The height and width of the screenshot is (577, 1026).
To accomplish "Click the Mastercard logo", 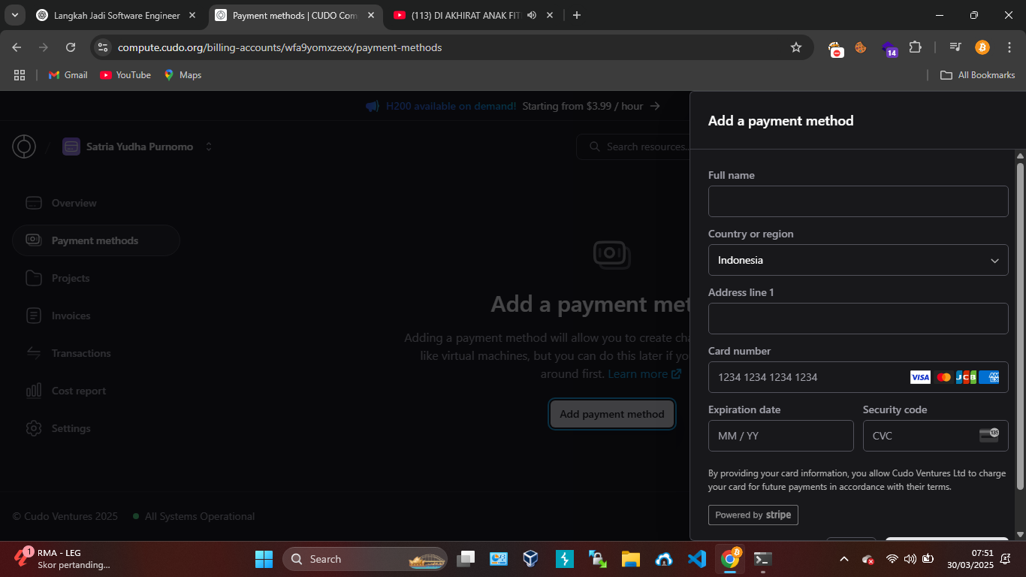I will point(944,377).
